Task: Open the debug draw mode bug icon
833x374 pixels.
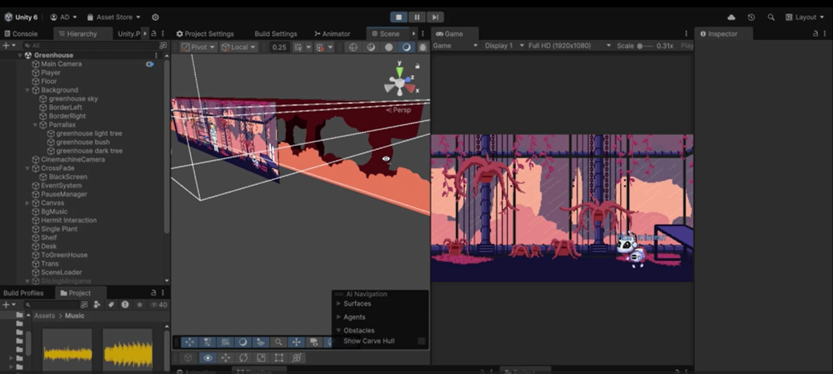Action: pyautogui.click(x=423, y=47)
